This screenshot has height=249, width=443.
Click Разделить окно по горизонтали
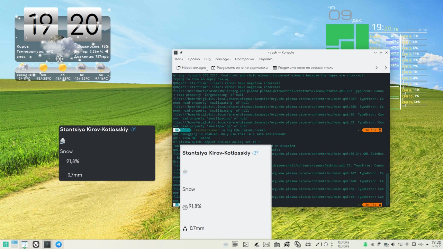[x=303, y=68]
